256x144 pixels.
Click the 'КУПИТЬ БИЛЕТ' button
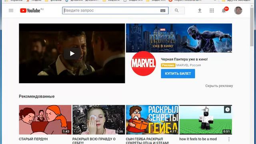click(x=178, y=74)
